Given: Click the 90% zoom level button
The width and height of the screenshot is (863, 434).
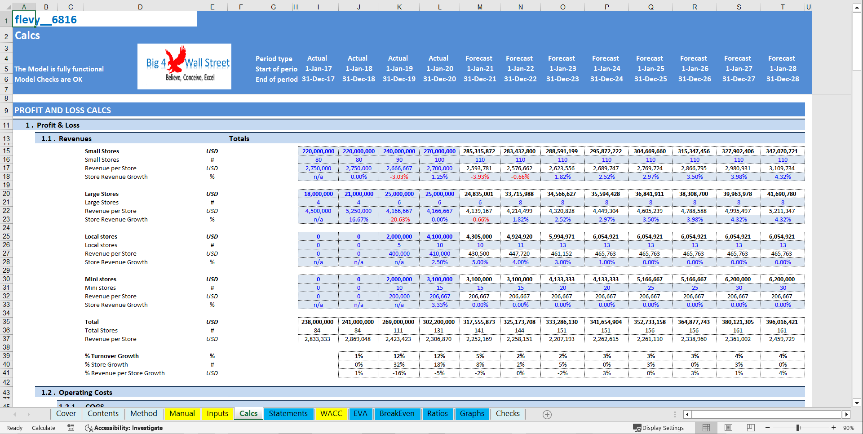Looking at the screenshot, I should point(850,428).
